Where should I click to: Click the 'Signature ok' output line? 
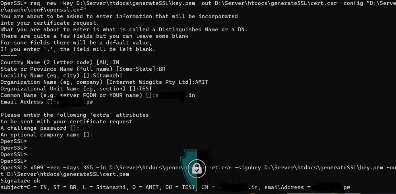click(x=20, y=181)
